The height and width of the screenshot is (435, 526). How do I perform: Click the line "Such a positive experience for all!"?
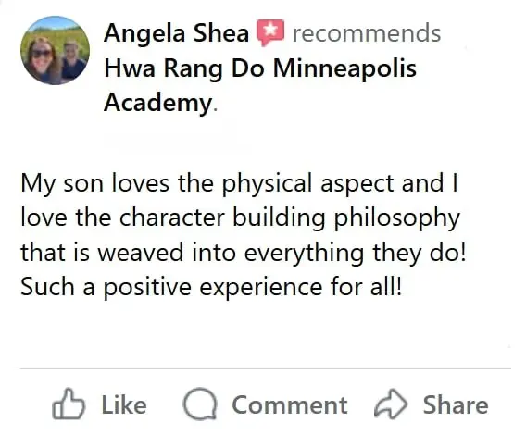click(x=211, y=288)
